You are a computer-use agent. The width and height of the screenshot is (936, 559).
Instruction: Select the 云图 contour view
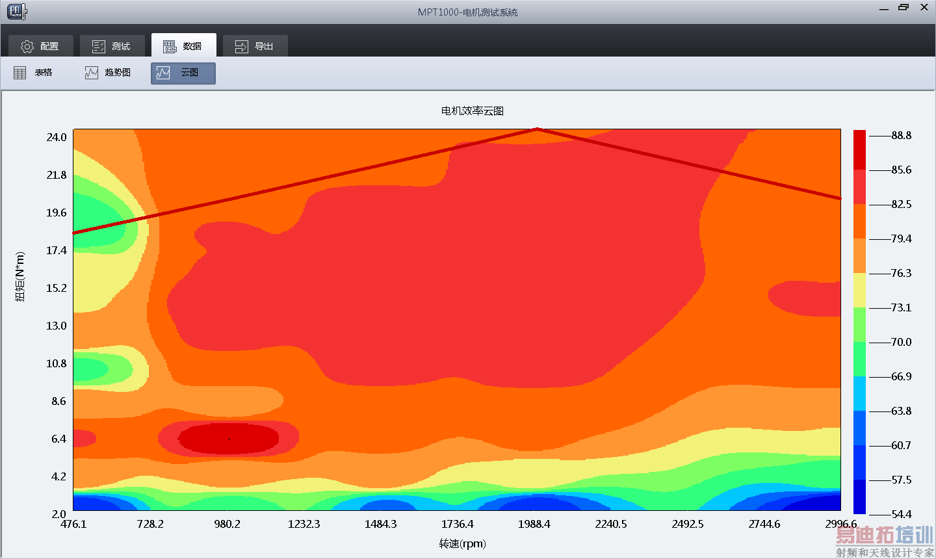[x=183, y=73]
